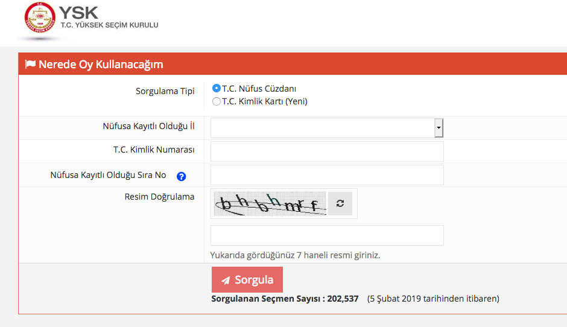Select the T.C. Nüfus Cüzdanı radio button
Image resolution: width=567 pixels, height=327 pixels.
click(217, 89)
